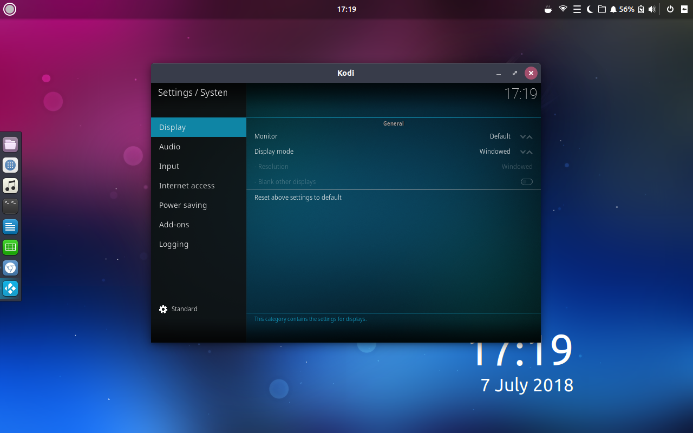Open the Logging settings category
693x433 pixels.
click(199, 244)
